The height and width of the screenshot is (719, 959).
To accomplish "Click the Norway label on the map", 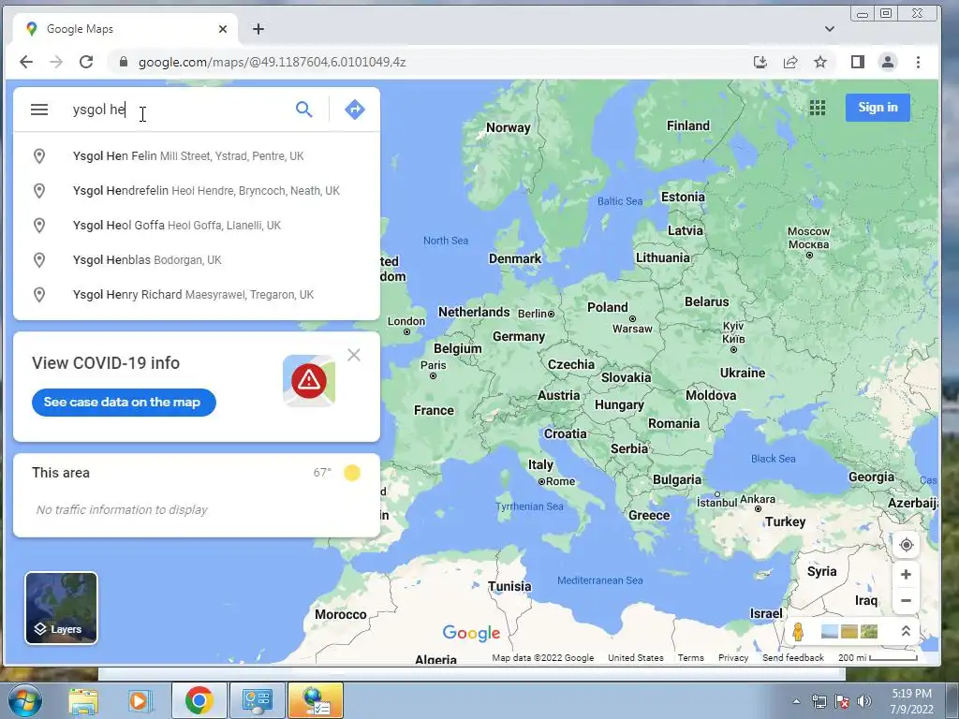I will coord(508,127).
